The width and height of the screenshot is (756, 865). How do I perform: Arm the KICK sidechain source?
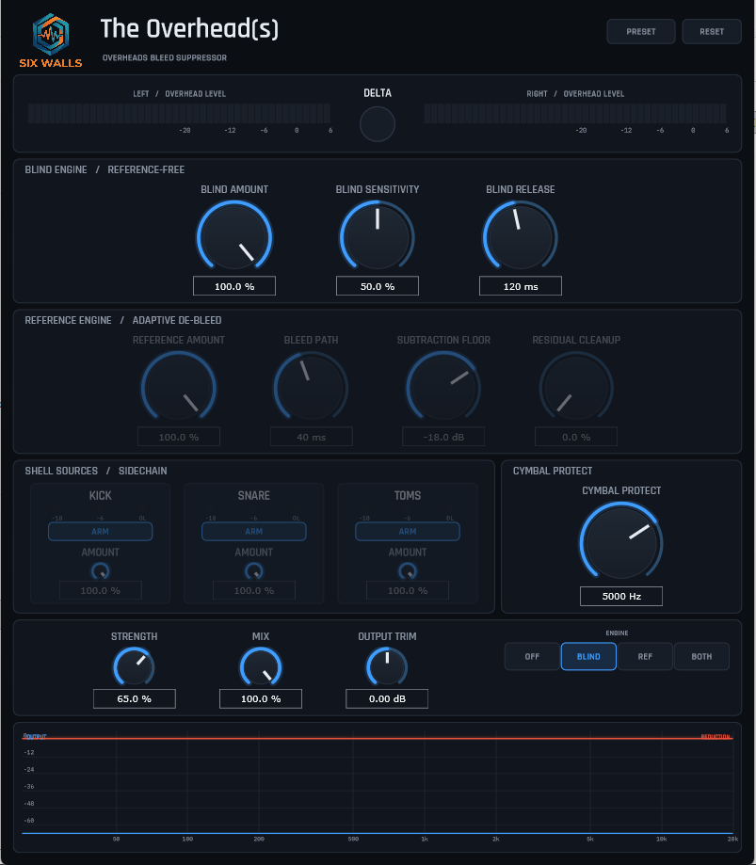click(x=101, y=531)
